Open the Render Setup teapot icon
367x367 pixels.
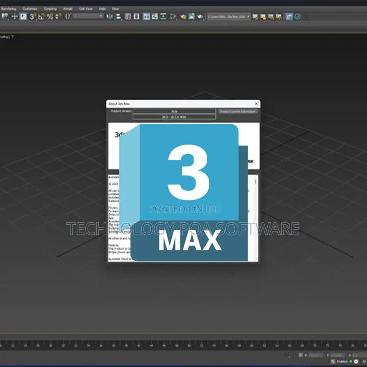click(x=183, y=16)
